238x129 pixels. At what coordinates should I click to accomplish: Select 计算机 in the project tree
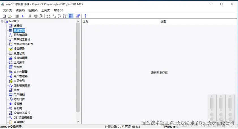pyautogui.click(x=18, y=26)
